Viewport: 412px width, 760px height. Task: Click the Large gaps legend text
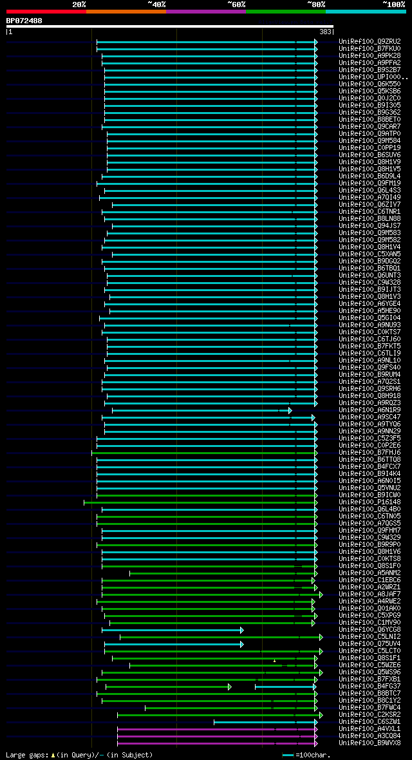[79, 755]
